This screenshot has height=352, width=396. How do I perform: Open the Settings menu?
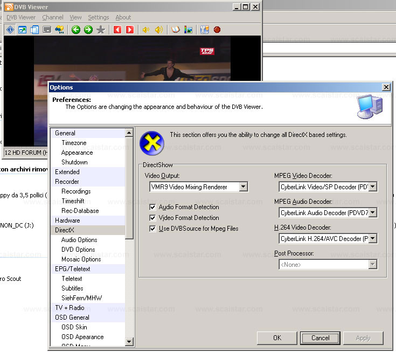(x=99, y=17)
